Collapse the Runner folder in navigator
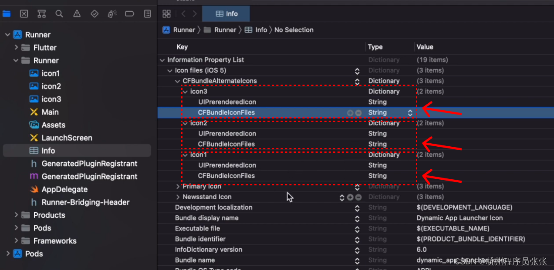 point(16,60)
